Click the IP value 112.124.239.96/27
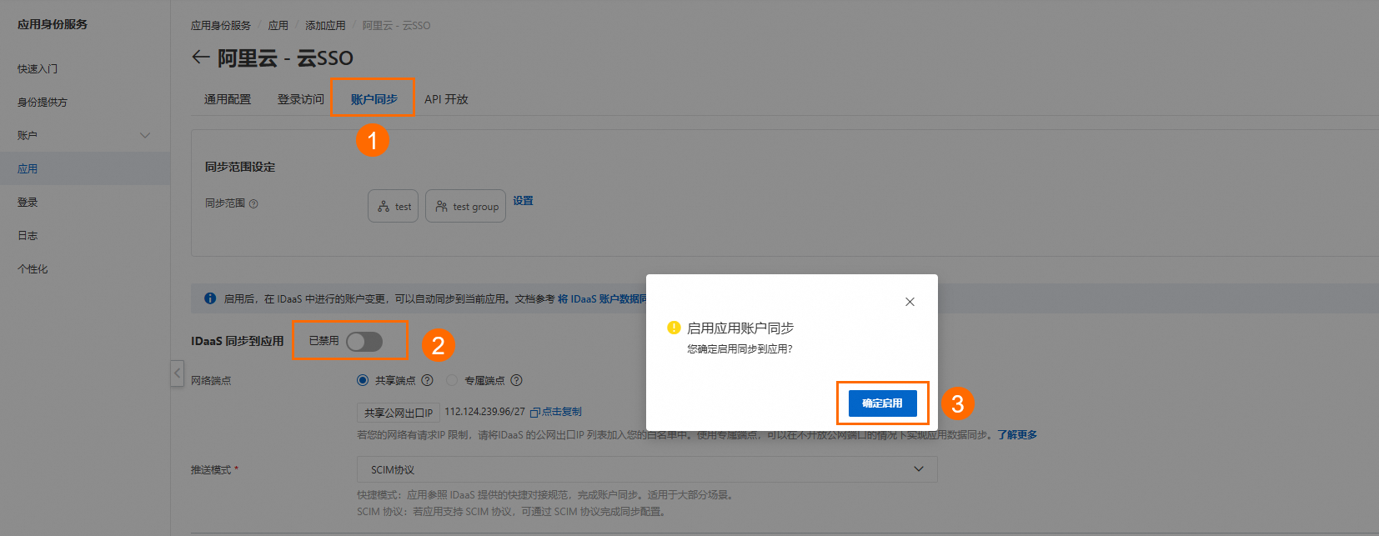 click(484, 412)
